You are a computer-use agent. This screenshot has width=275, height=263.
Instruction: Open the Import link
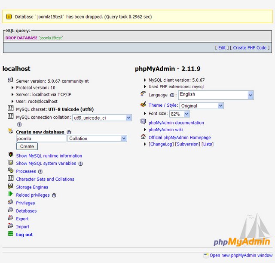[23, 226]
